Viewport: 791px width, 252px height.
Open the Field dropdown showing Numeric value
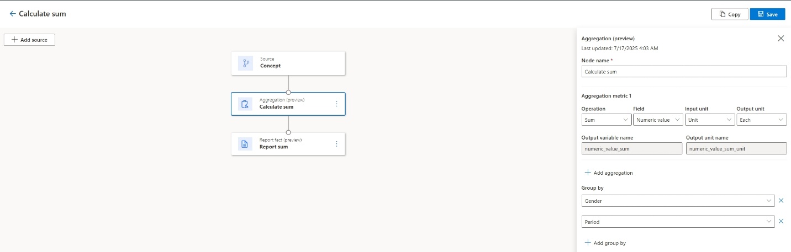point(658,120)
